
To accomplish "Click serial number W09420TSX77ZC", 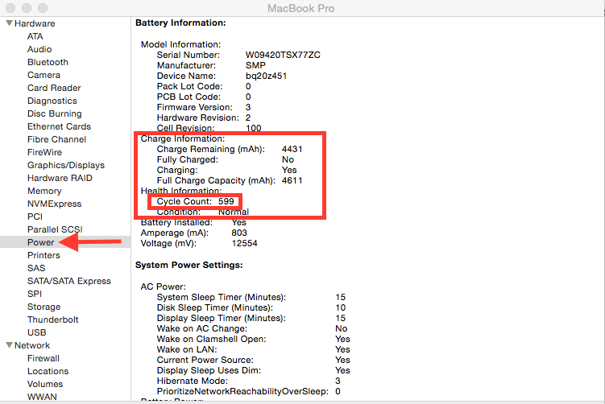I will tap(283, 55).
